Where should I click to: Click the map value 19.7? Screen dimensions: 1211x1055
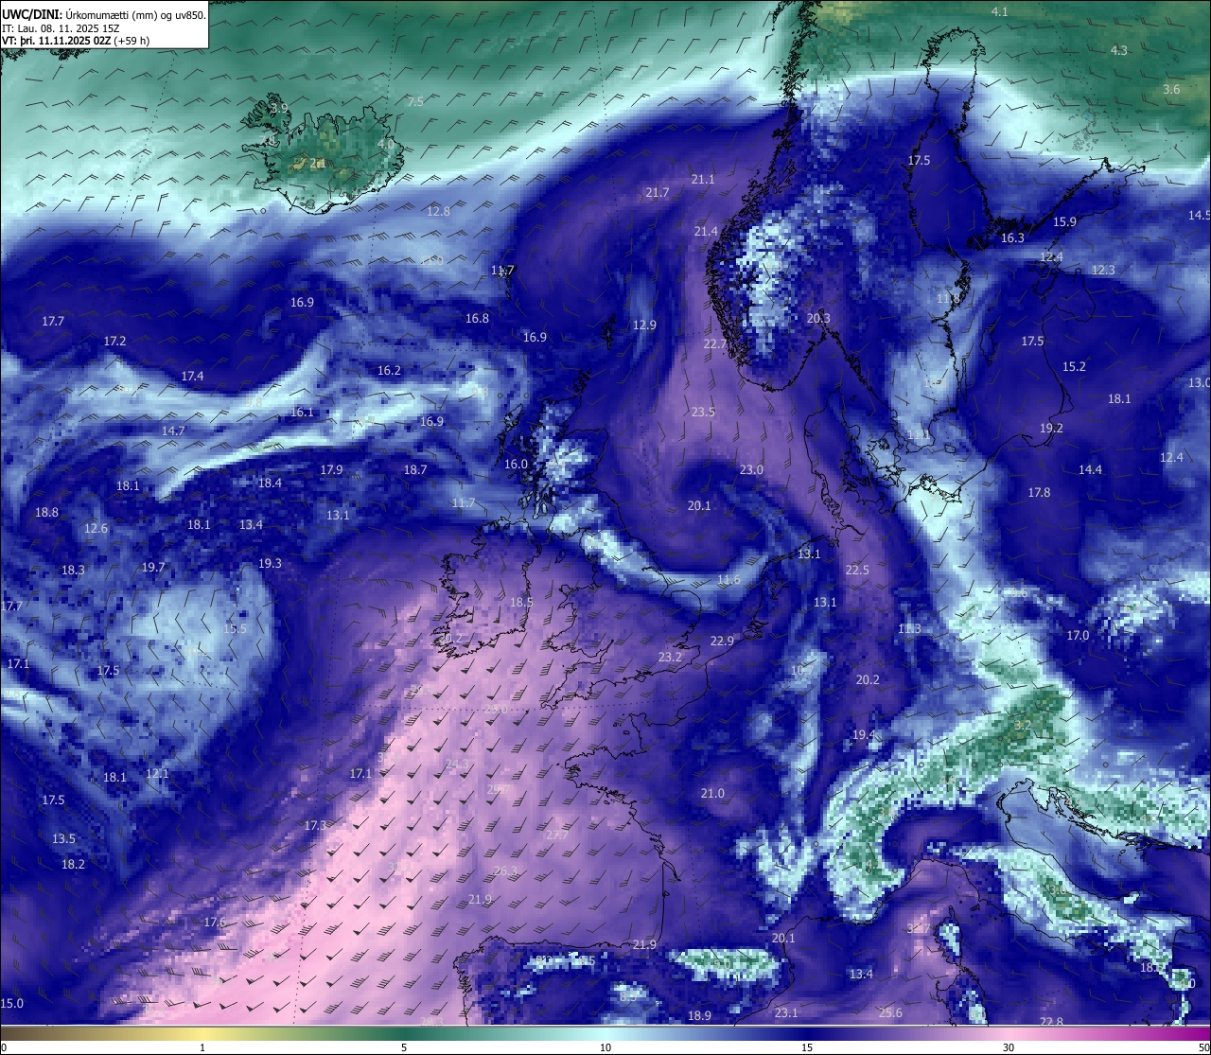tap(153, 567)
